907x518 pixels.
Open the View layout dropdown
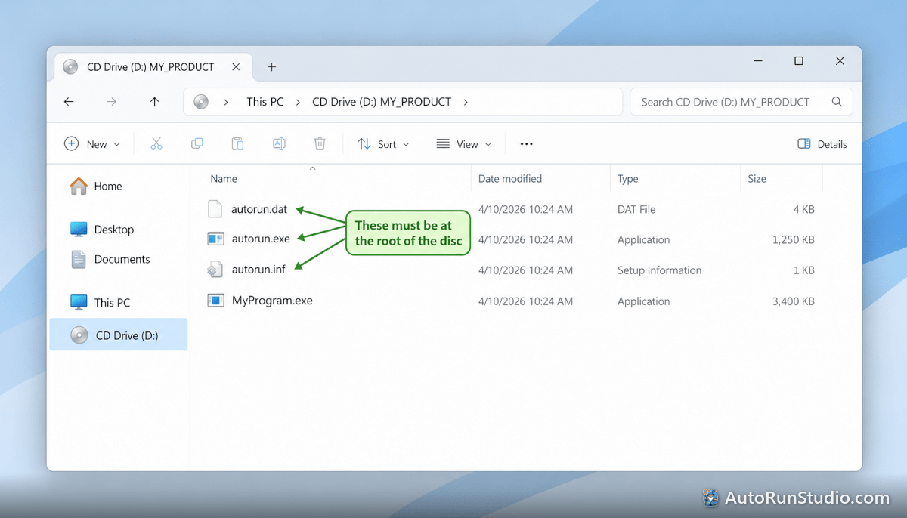(x=464, y=144)
